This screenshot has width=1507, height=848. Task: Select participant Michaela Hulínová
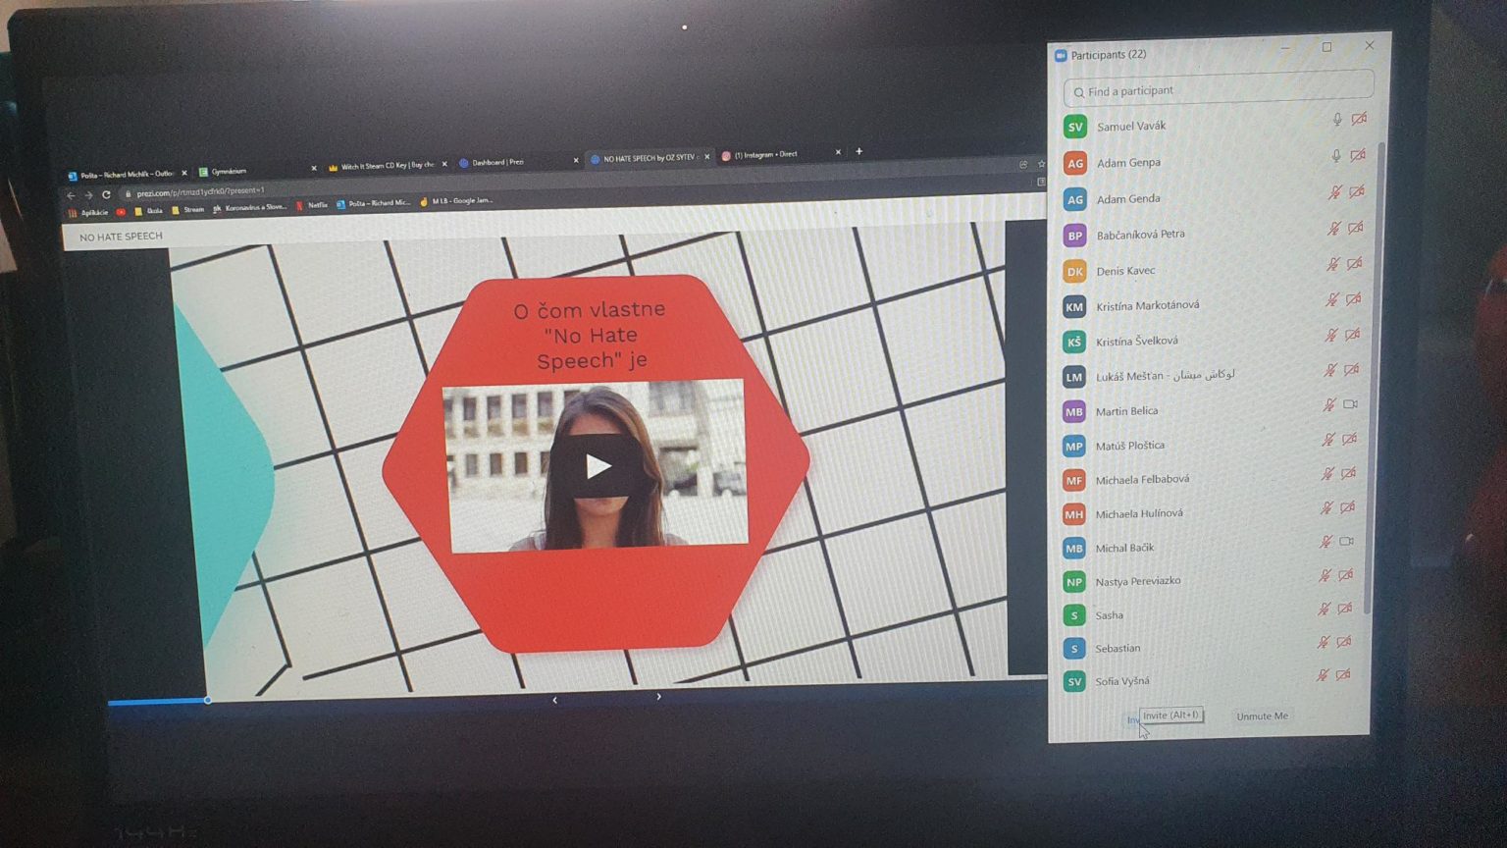pyautogui.click(x=1211, y=513)
